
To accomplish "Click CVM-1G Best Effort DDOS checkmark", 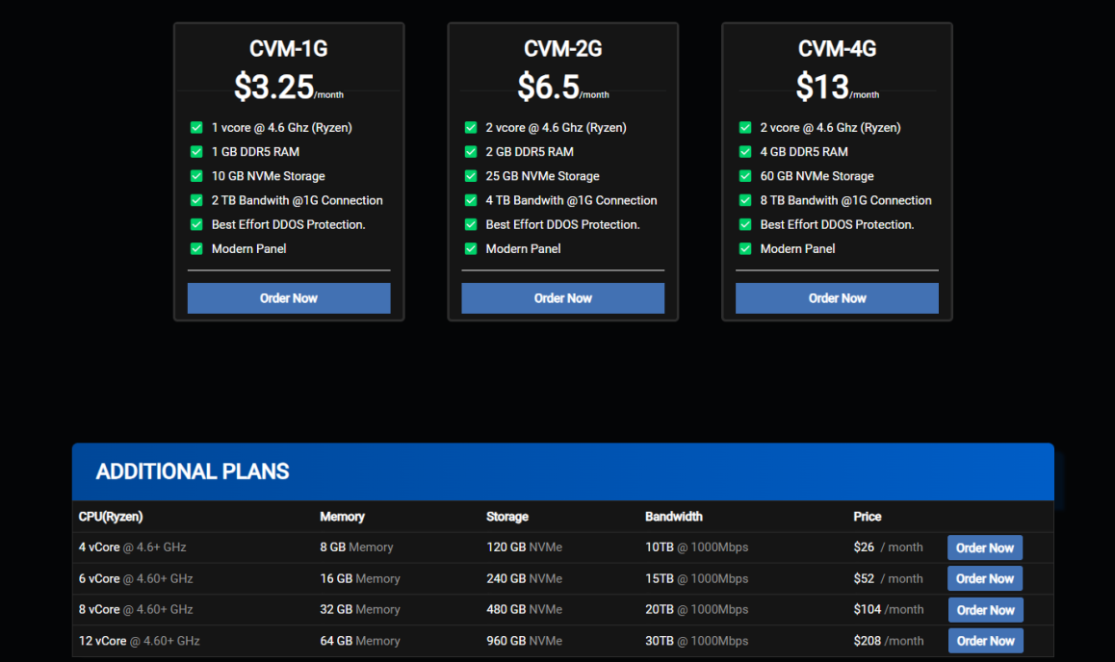I will 197,224.
